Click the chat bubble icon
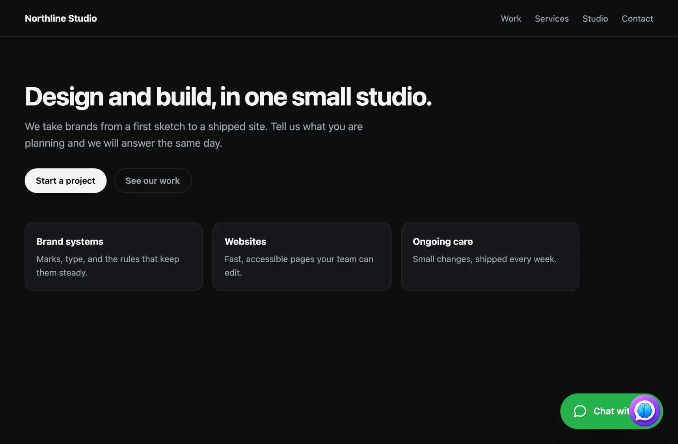Viewport: 678px width, 444px height. point(580,411)
